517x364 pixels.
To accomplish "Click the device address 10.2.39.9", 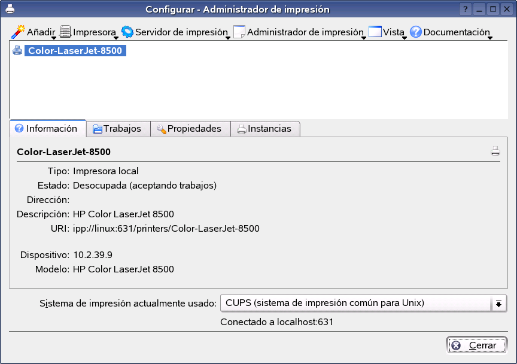I will (93, 255).
